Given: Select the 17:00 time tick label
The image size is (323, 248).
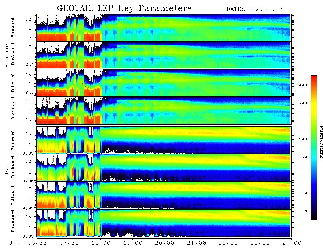Looking at the screenshot, I should point(69,243).
